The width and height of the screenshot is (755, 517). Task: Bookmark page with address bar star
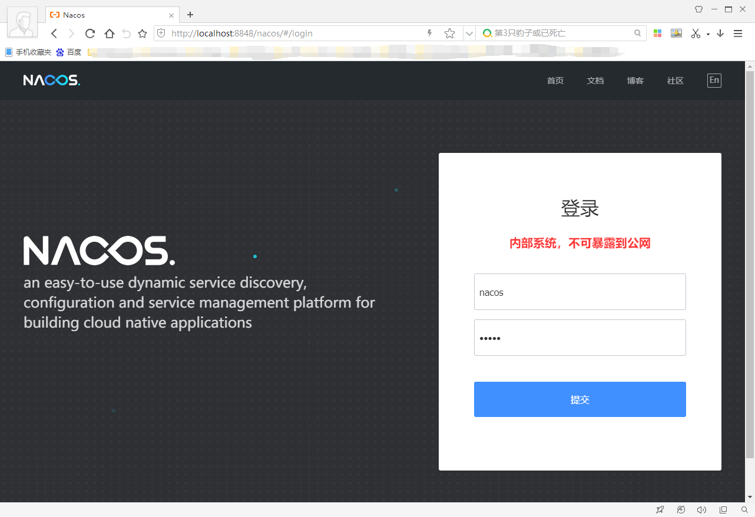(449, 34)
